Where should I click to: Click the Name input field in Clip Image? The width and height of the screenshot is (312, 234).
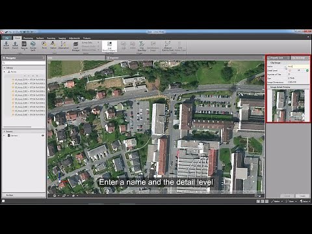[298, 66]
